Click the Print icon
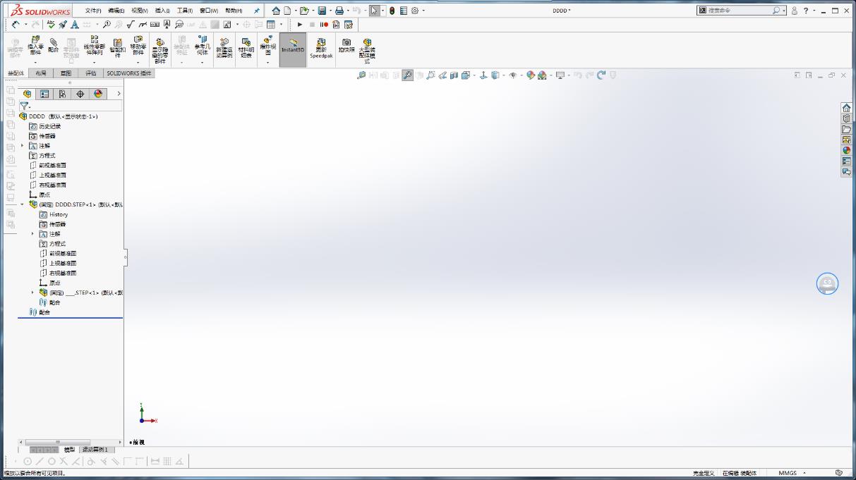This screenshot has height=480, width=856. pos(339,11)
